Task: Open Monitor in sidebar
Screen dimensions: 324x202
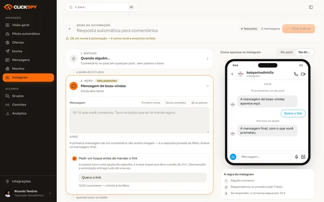Action: pyautogui.click(x=28, y=68)
